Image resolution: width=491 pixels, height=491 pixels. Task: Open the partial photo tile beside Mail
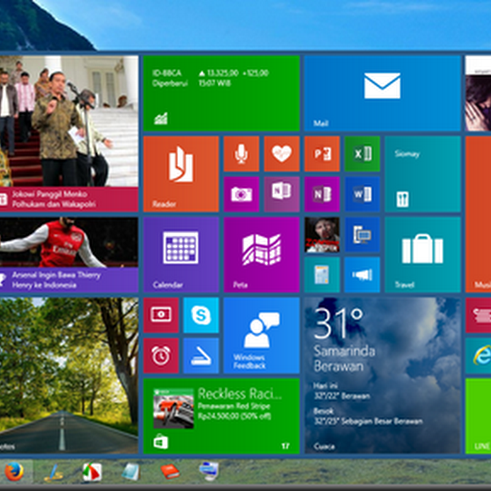click(478, 93)
